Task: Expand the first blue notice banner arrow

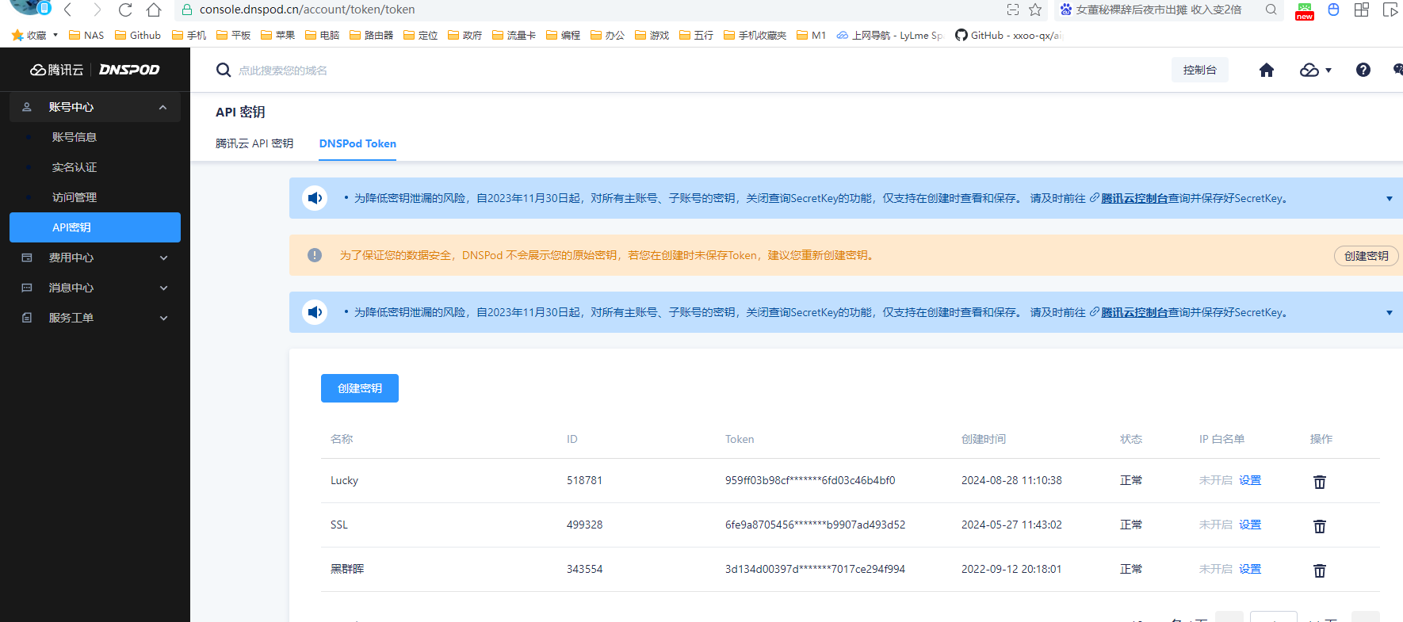Action: point(1390,198)
